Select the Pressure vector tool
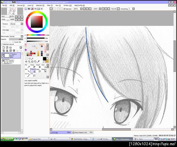Screen dimensions: 177x147 33,71
